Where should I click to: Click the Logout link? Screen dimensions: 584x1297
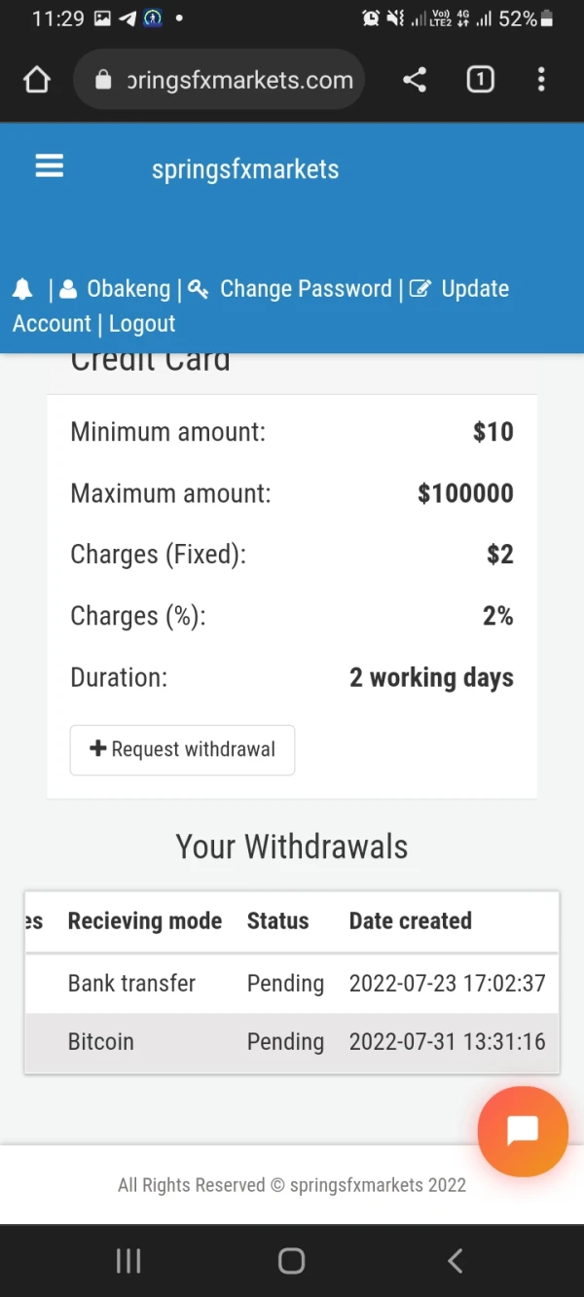pyautogui.click(x=142, y=324)
